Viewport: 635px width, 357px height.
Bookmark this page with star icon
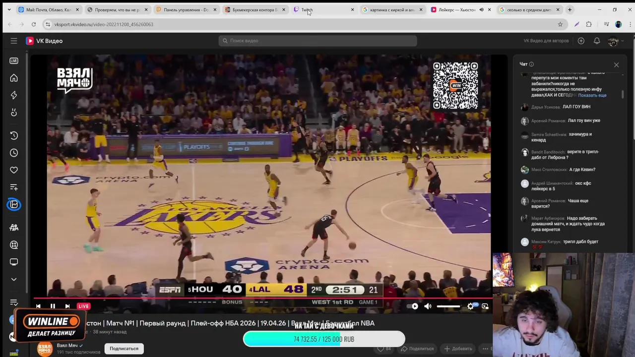tap(560, 24)
